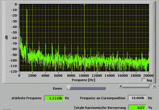The height and width of the screenshot is (110, 159).
Task: Click the 2000 x-axis tick label
Action: pos(32,75)
